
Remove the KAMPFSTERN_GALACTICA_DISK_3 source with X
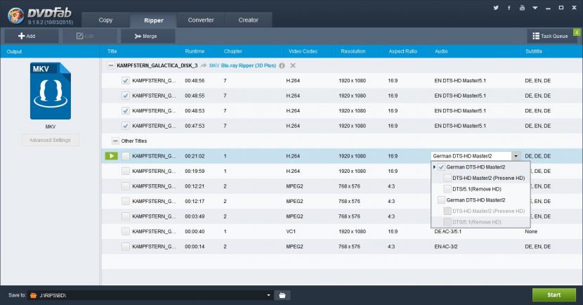[293, 65]
